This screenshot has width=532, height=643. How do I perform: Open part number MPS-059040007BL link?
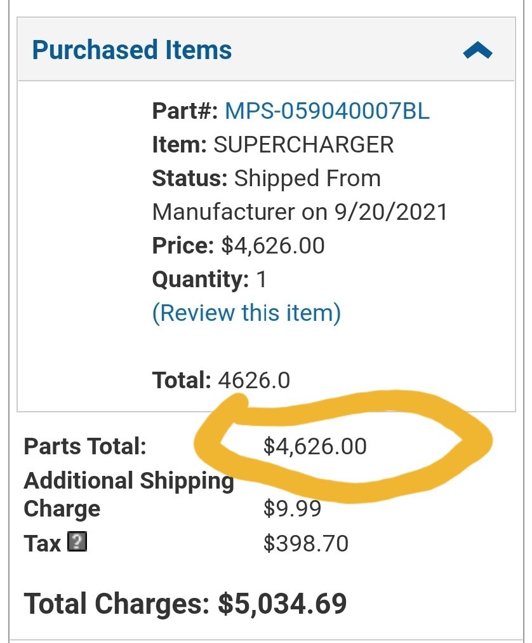[x=327, y=111]
